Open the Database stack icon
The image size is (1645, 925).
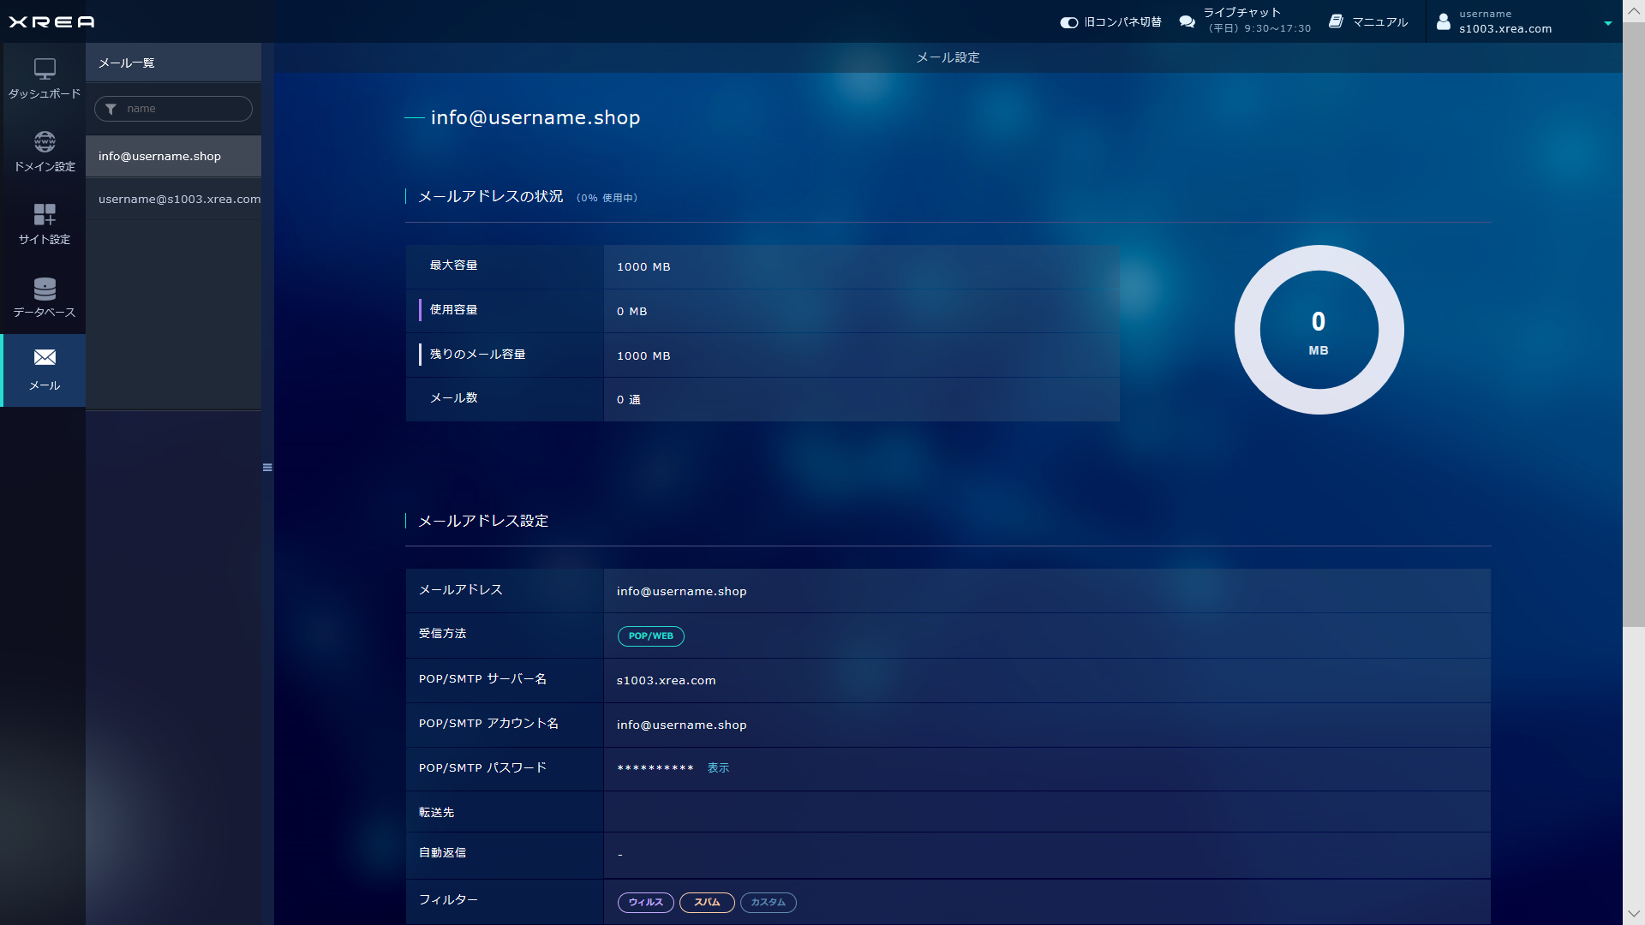(x=45, y=288)
